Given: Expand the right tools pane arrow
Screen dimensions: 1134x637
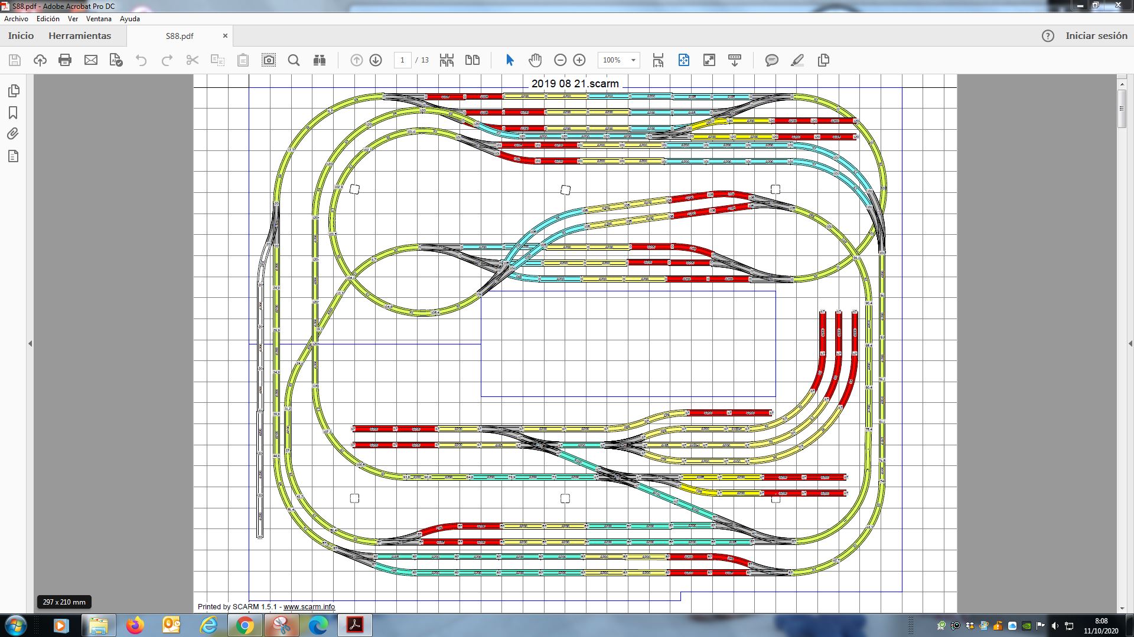Looking at the screenshot, I should coord(1130,343).
